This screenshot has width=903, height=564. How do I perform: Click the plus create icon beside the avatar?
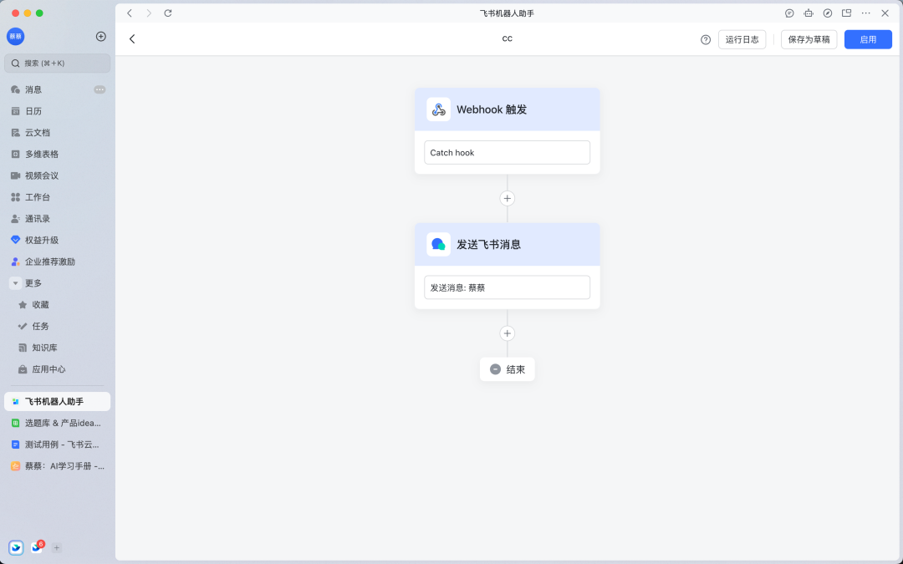click(x=101, y=36)
